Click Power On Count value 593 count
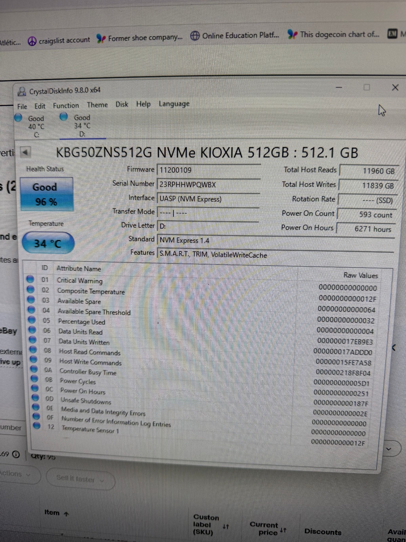 [367, 215]
